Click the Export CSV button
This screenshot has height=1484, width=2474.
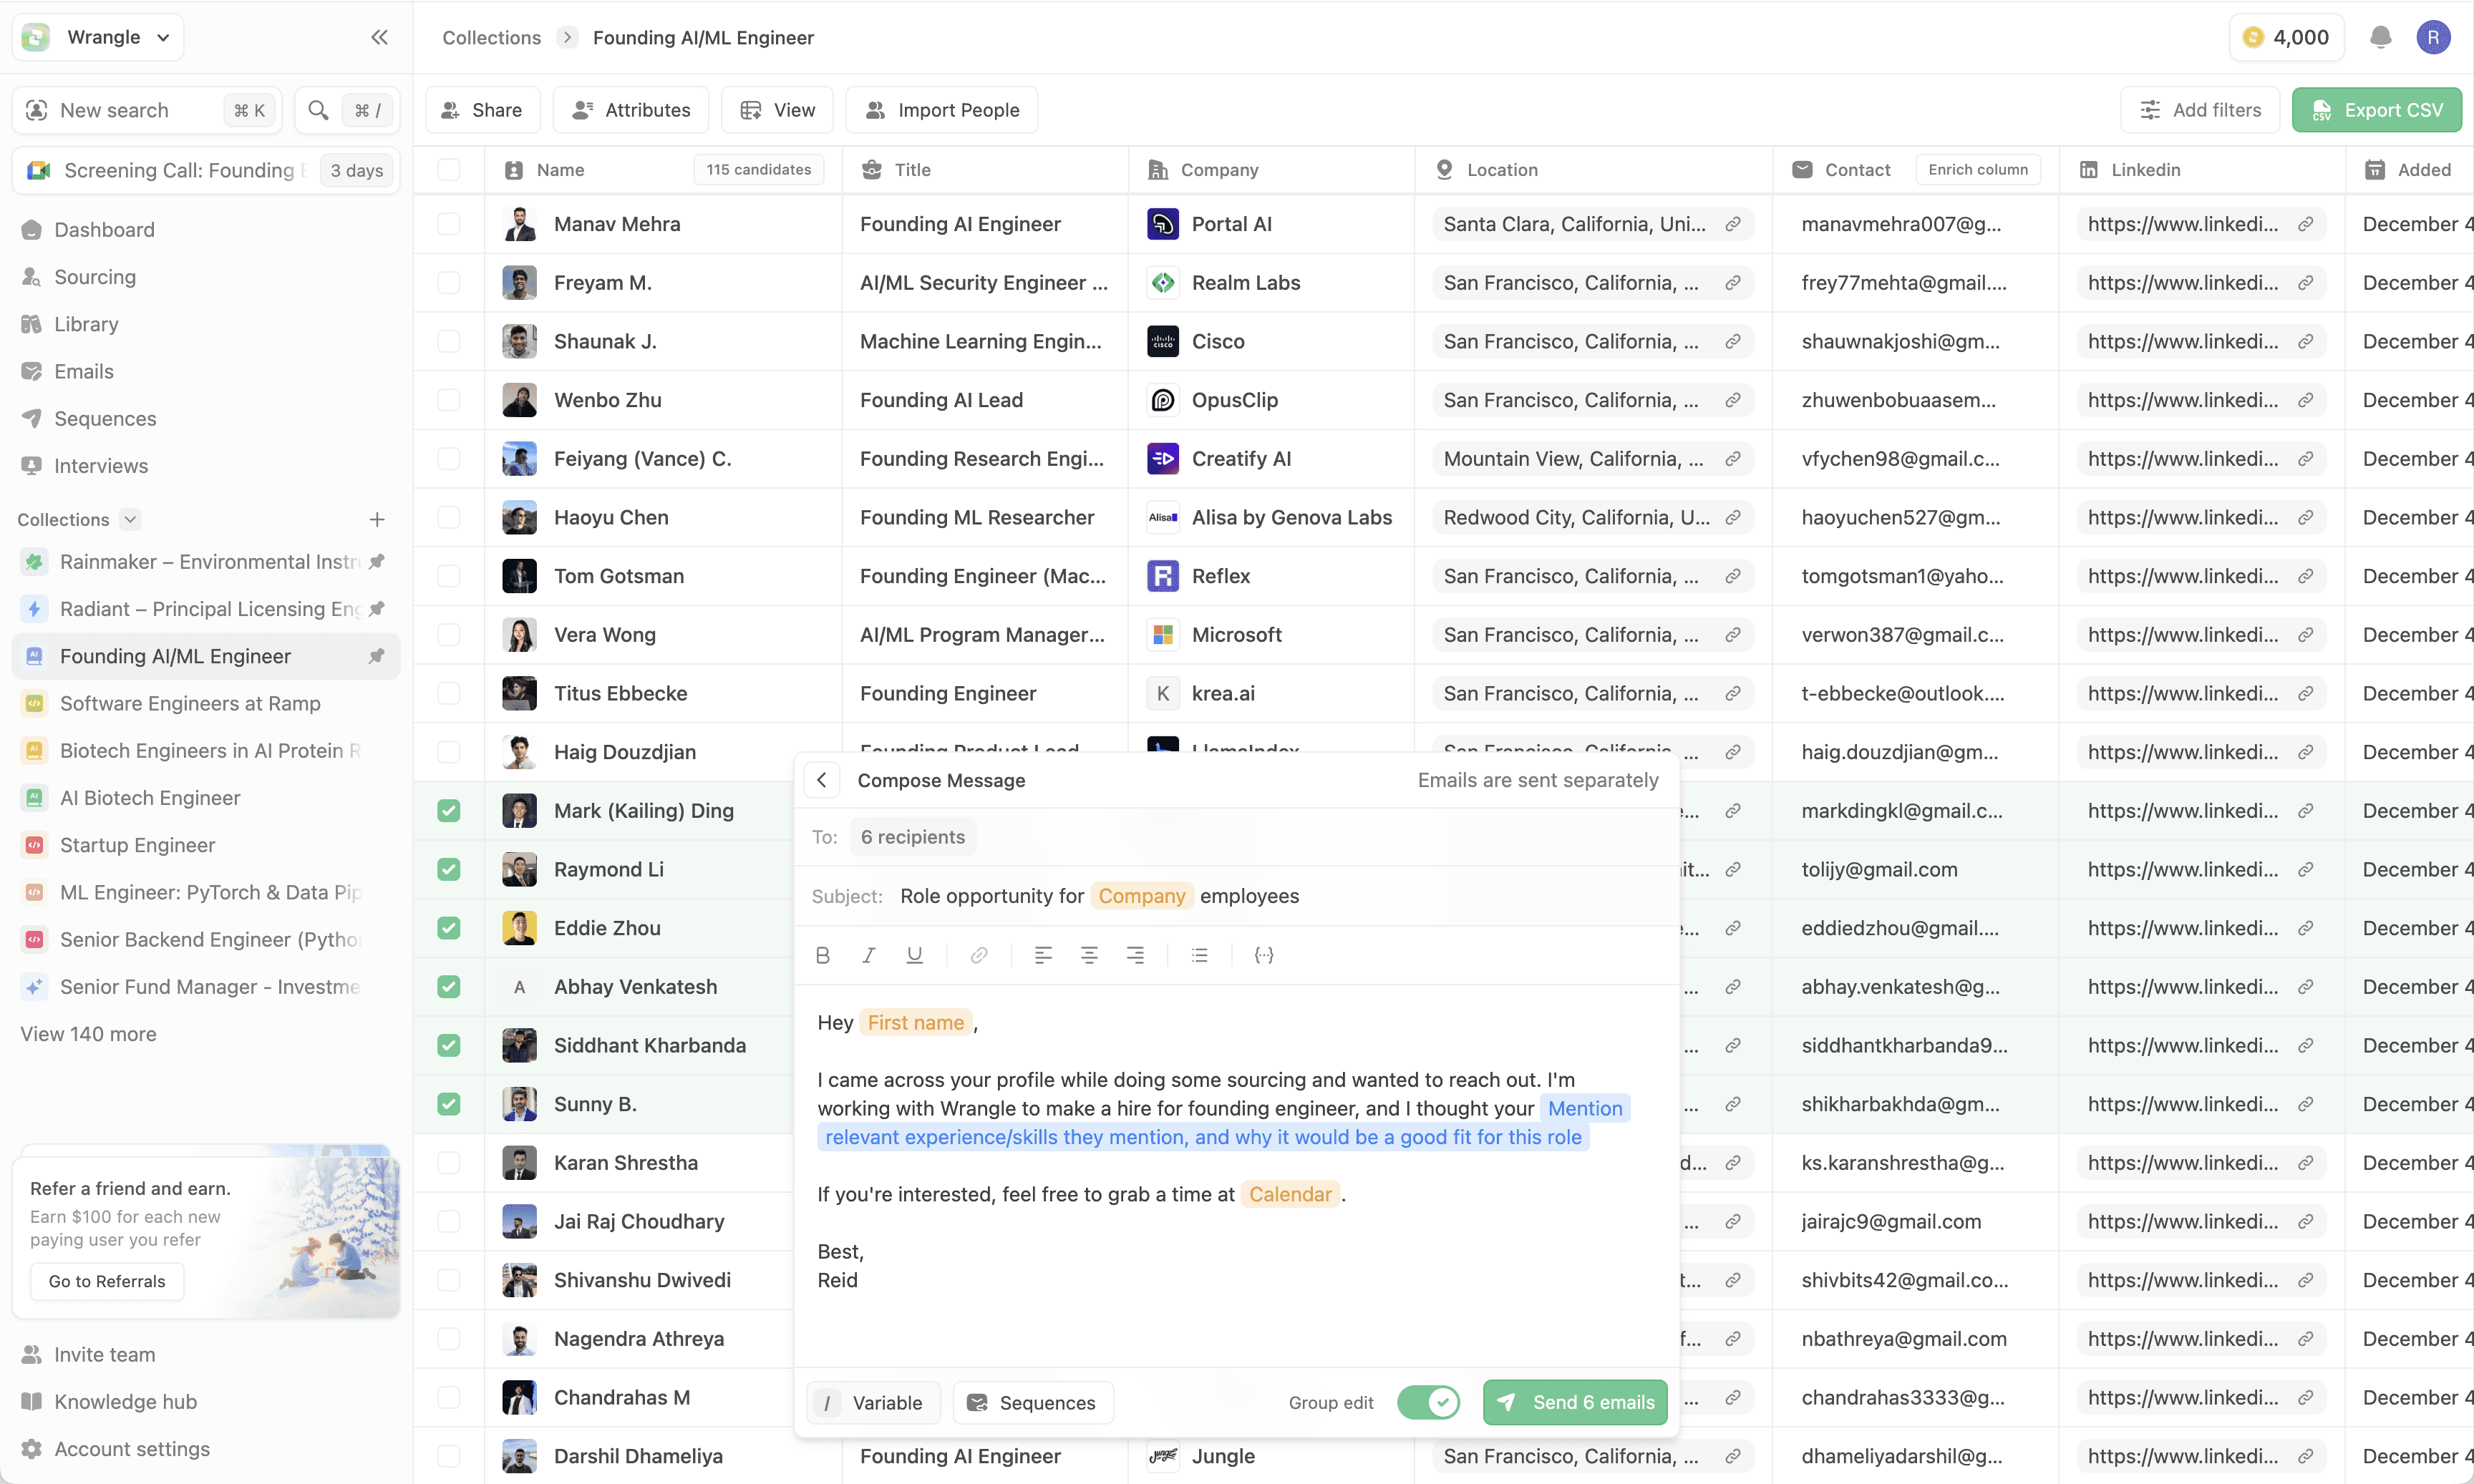pos(2376,110)
